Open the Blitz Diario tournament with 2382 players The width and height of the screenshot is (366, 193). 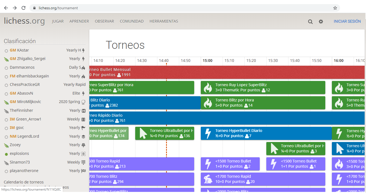(x=145, y=103)
